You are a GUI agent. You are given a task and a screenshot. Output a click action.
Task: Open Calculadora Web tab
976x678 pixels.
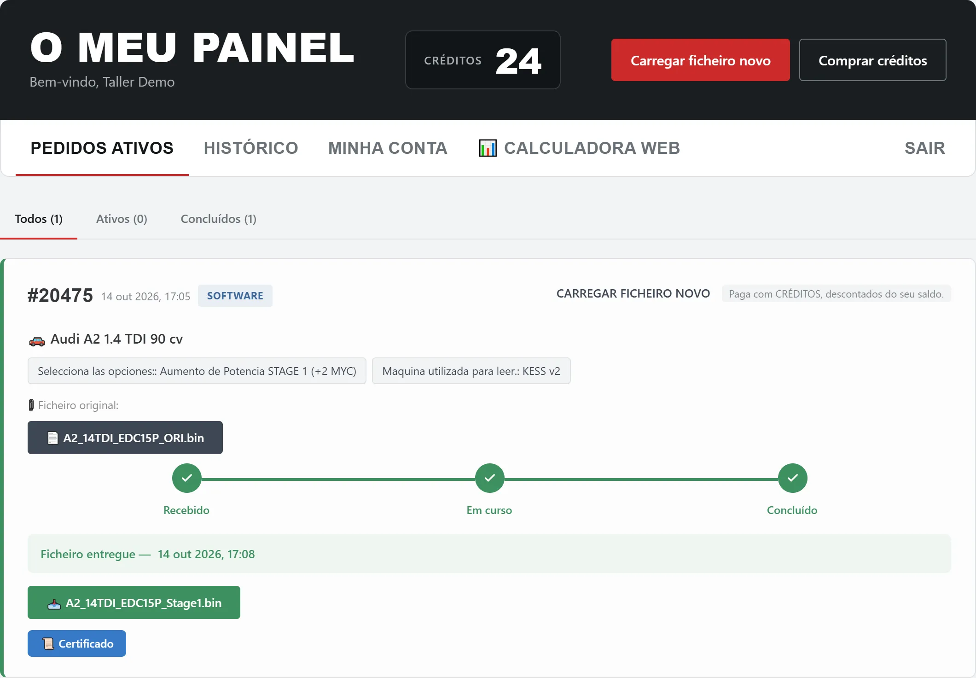(x=579, y=148)
